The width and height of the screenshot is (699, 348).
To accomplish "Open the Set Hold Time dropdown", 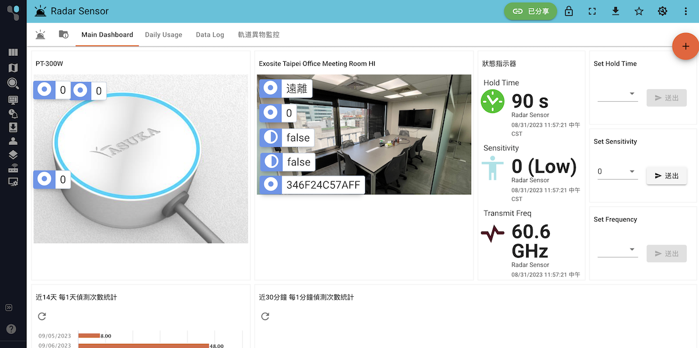I will pyautogui.click(x=617, y=94).
